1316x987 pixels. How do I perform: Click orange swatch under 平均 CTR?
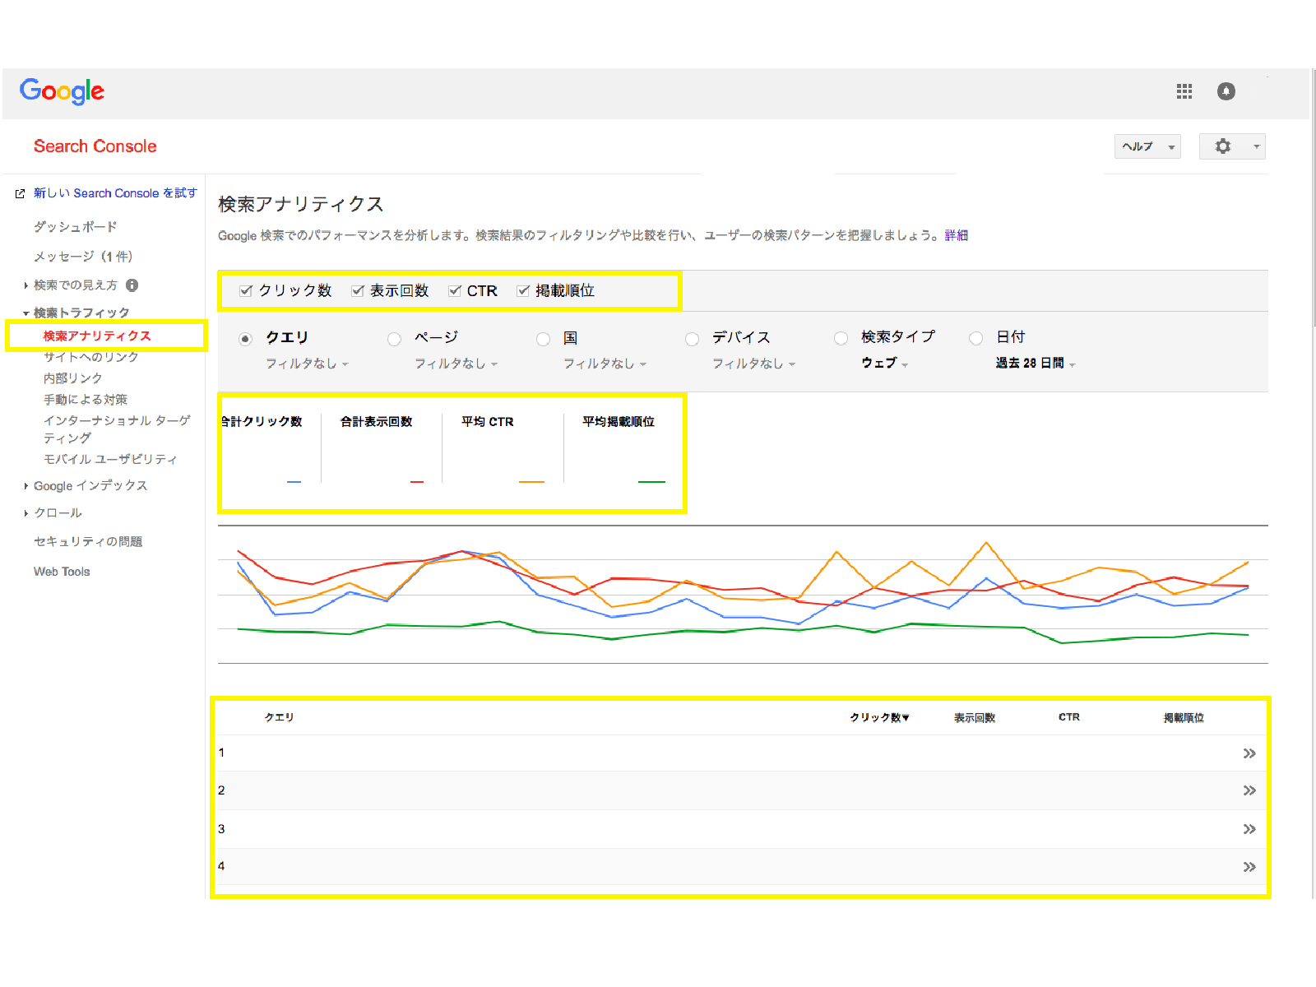pyautogui.click(x=531, y=482)
